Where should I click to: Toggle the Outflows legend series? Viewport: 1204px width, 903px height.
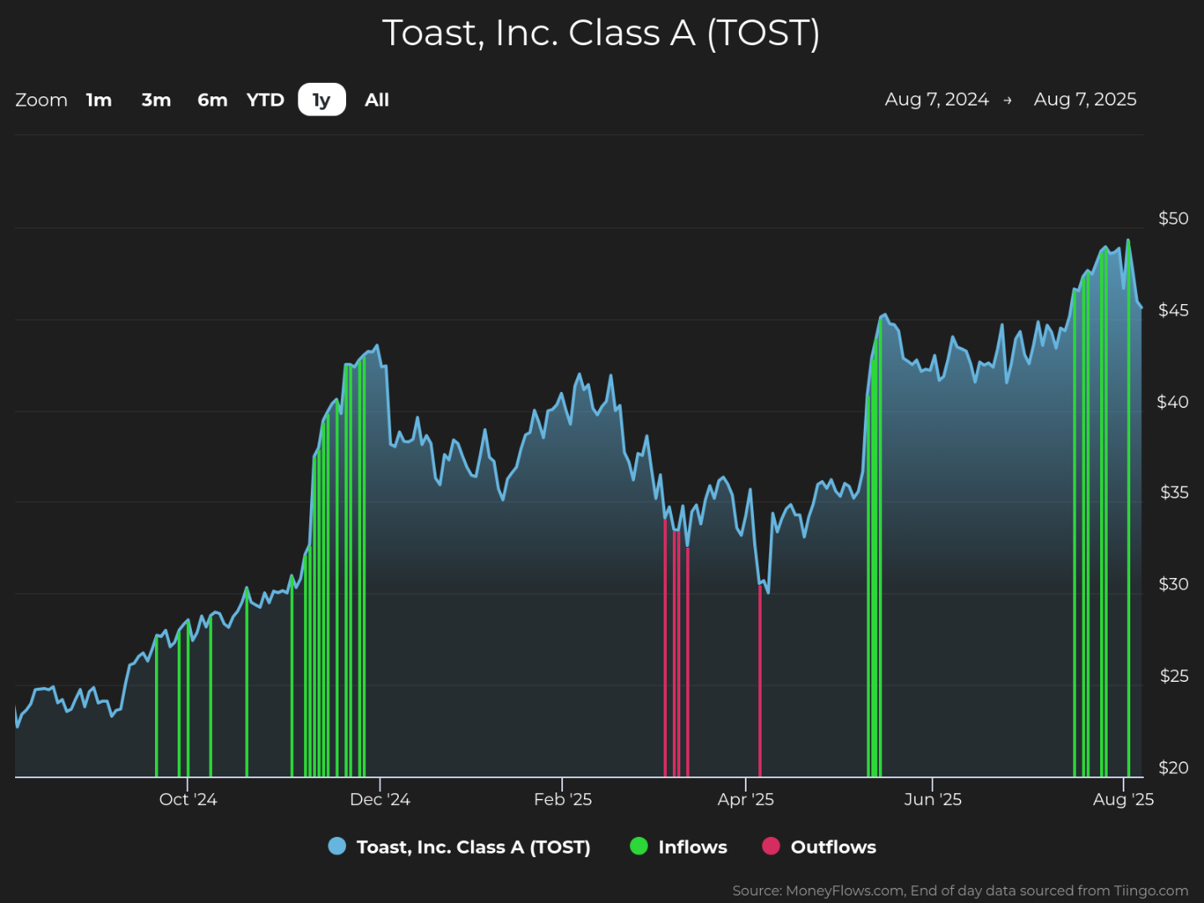(x=819, y=847)
